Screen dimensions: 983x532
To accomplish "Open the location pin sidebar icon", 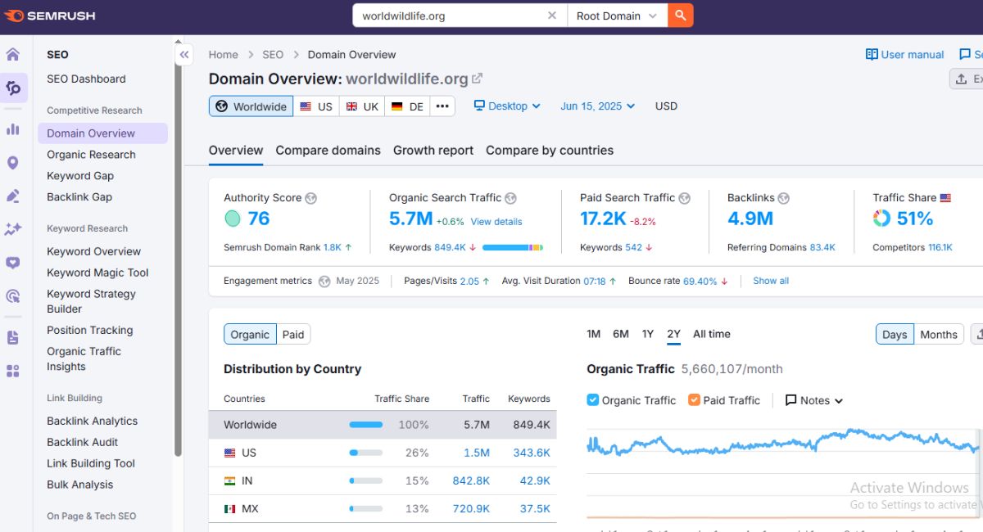I will [x=13, y=163].
